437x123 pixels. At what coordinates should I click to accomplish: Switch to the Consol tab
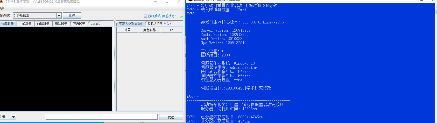coord(95,24)
